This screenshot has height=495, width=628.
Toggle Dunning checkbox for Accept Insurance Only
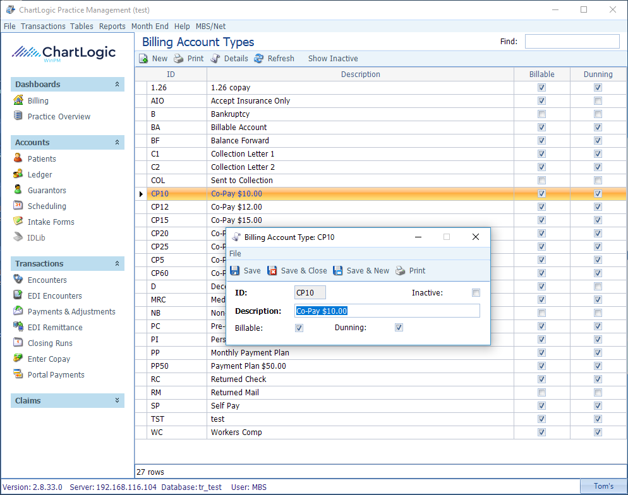pyautogui.click(x=598, y=101)
